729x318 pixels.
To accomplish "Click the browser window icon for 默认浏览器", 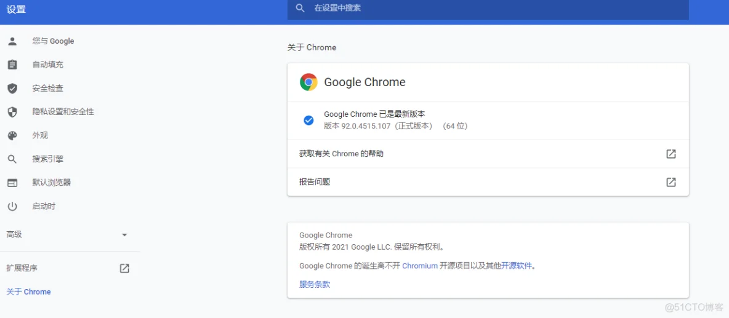I will click(12, 183).
